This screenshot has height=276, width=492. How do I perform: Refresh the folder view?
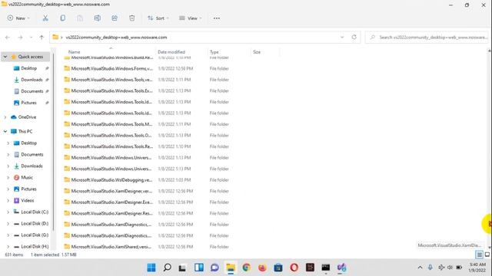click(354, 37)
